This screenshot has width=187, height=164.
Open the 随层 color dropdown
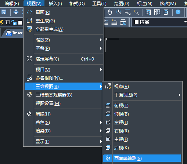[185, 22]
